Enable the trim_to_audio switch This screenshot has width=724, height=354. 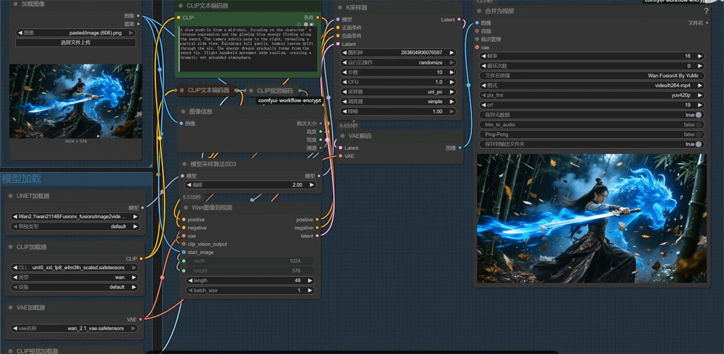tap(698, 125)
